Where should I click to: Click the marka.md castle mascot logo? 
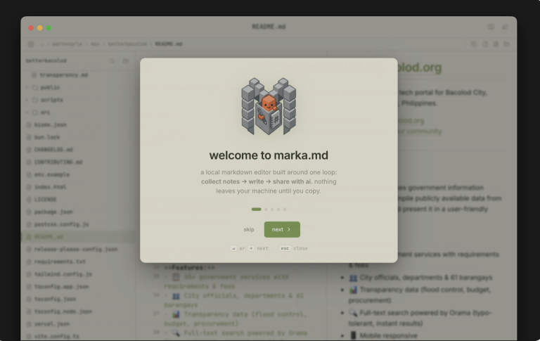(269, 106)
